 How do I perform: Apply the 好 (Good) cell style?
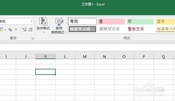click(140, 21)
